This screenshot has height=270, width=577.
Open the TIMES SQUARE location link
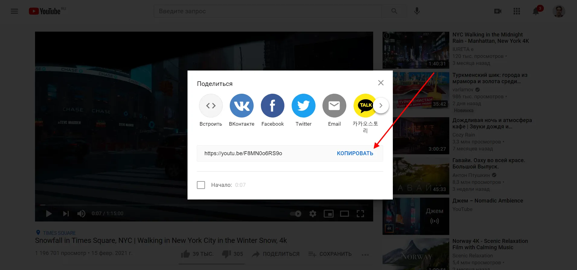59,233
